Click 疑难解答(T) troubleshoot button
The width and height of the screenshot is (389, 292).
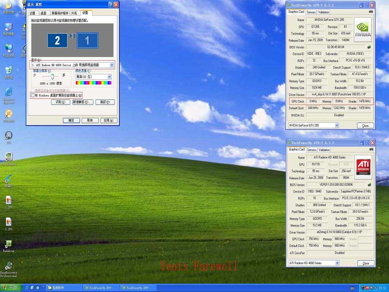[82, 102]
